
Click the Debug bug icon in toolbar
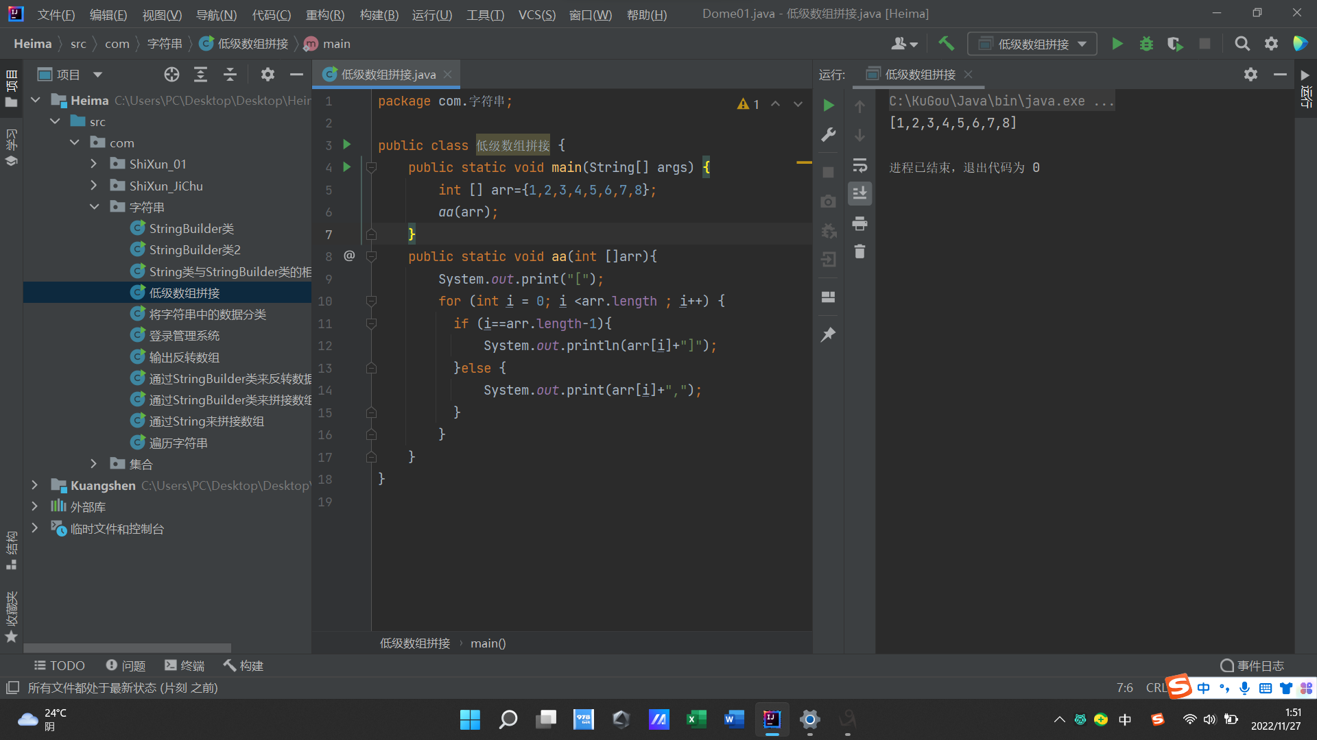tap(1146, 45)
